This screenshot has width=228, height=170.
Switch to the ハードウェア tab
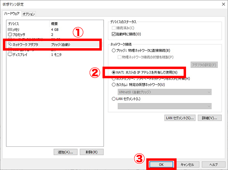tap(12, 13)
